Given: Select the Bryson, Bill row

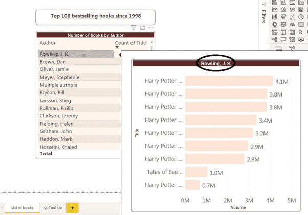Looking at the screenshot, I should click(79, 93).
